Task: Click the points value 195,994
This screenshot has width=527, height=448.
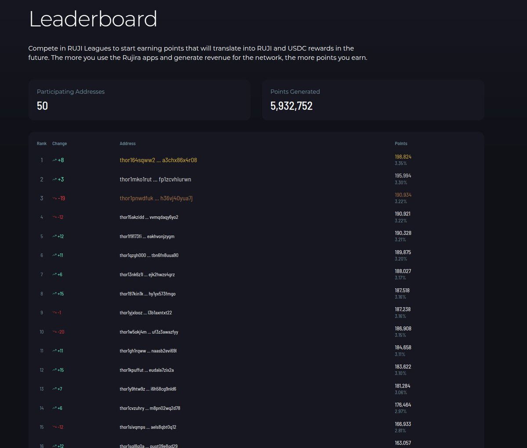Action: pos(403,176)
